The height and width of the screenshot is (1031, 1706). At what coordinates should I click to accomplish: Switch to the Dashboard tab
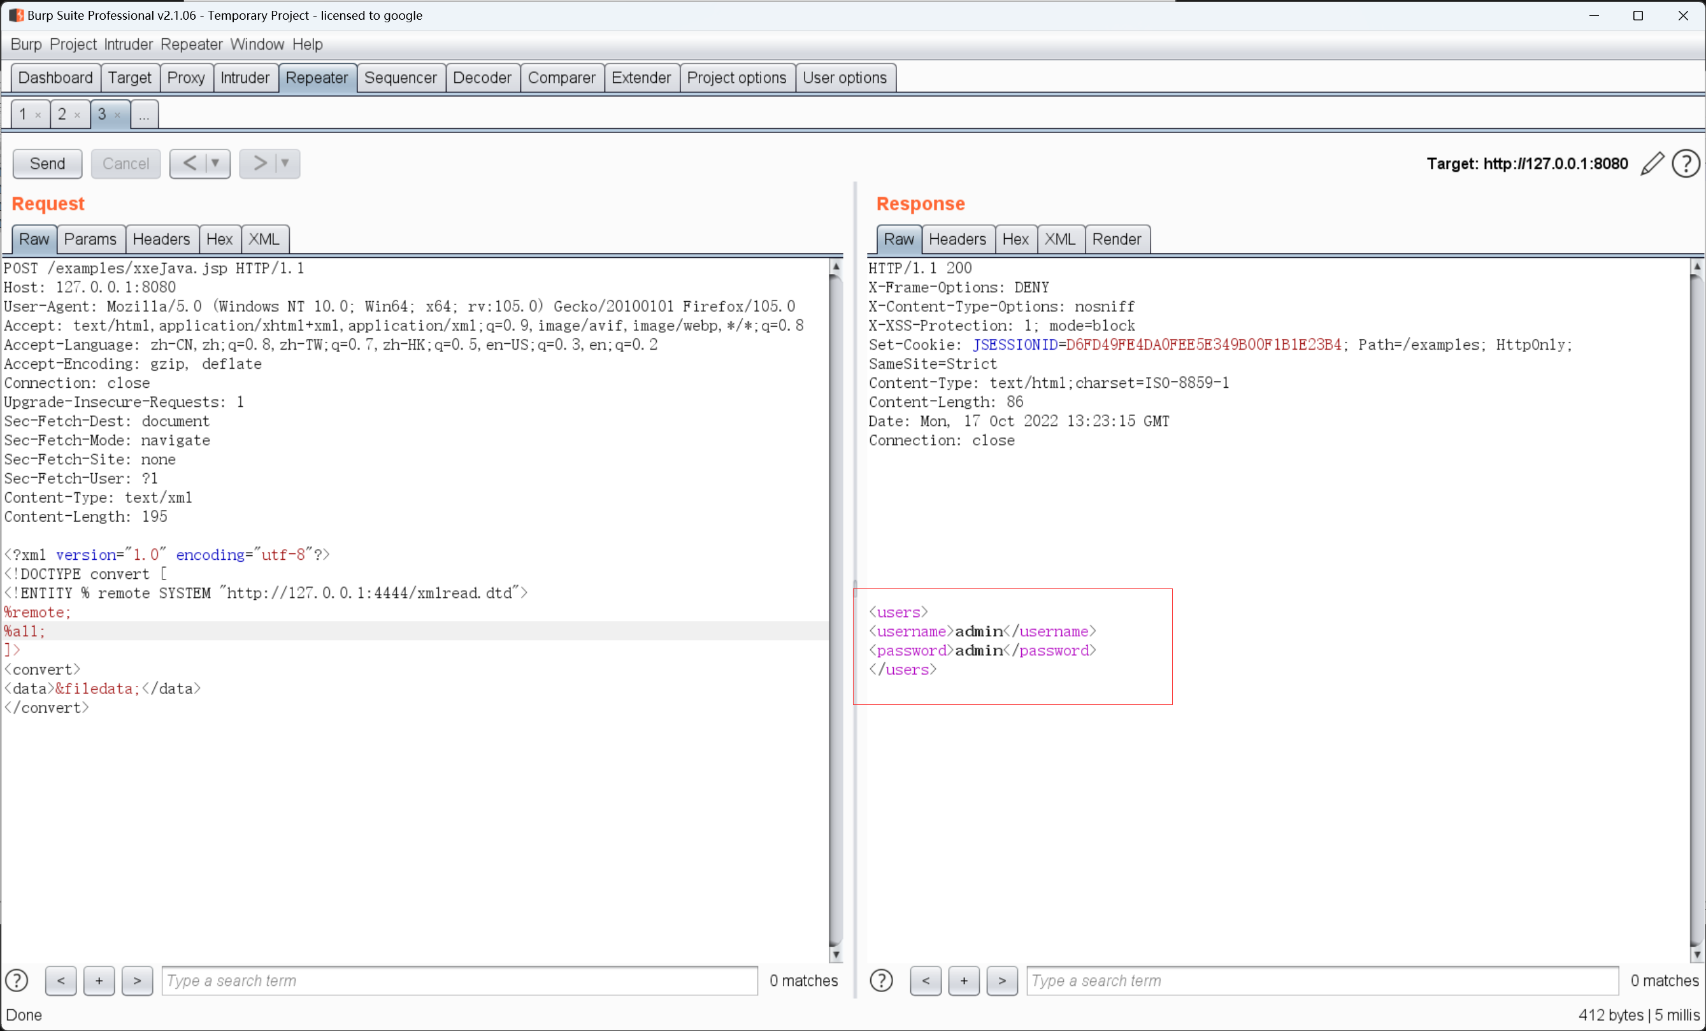(x=55, y=78)
